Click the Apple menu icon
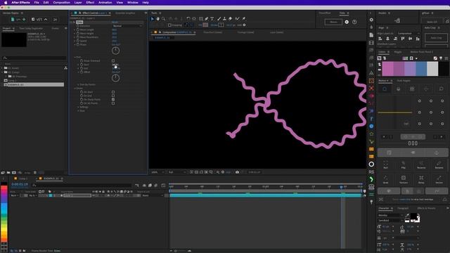Screen dimensions: 450x253 [6, 3]
